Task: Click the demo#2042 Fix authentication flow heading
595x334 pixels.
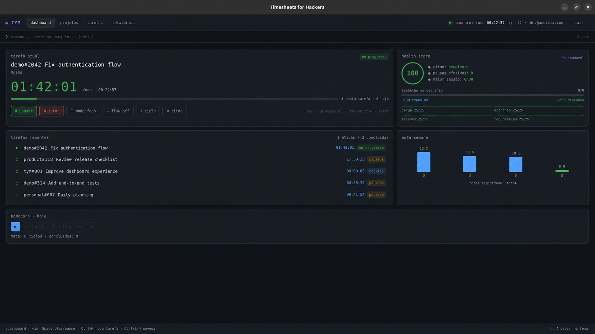Action: (66, 65)
